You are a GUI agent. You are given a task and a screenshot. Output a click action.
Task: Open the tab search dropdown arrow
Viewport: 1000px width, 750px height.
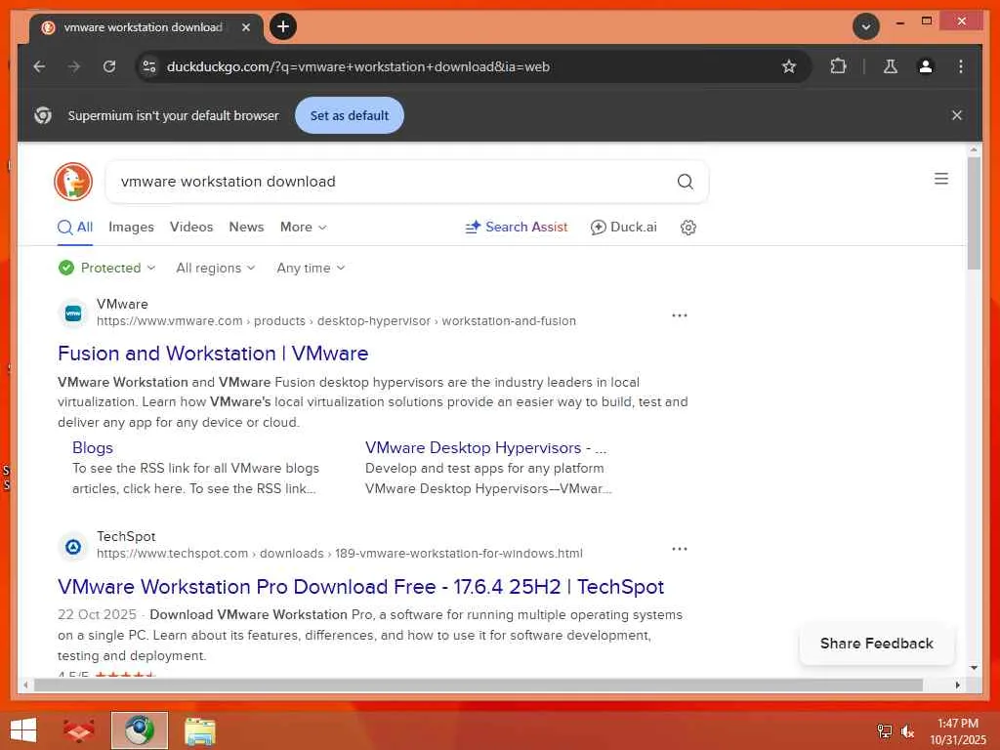click(866, 26)
